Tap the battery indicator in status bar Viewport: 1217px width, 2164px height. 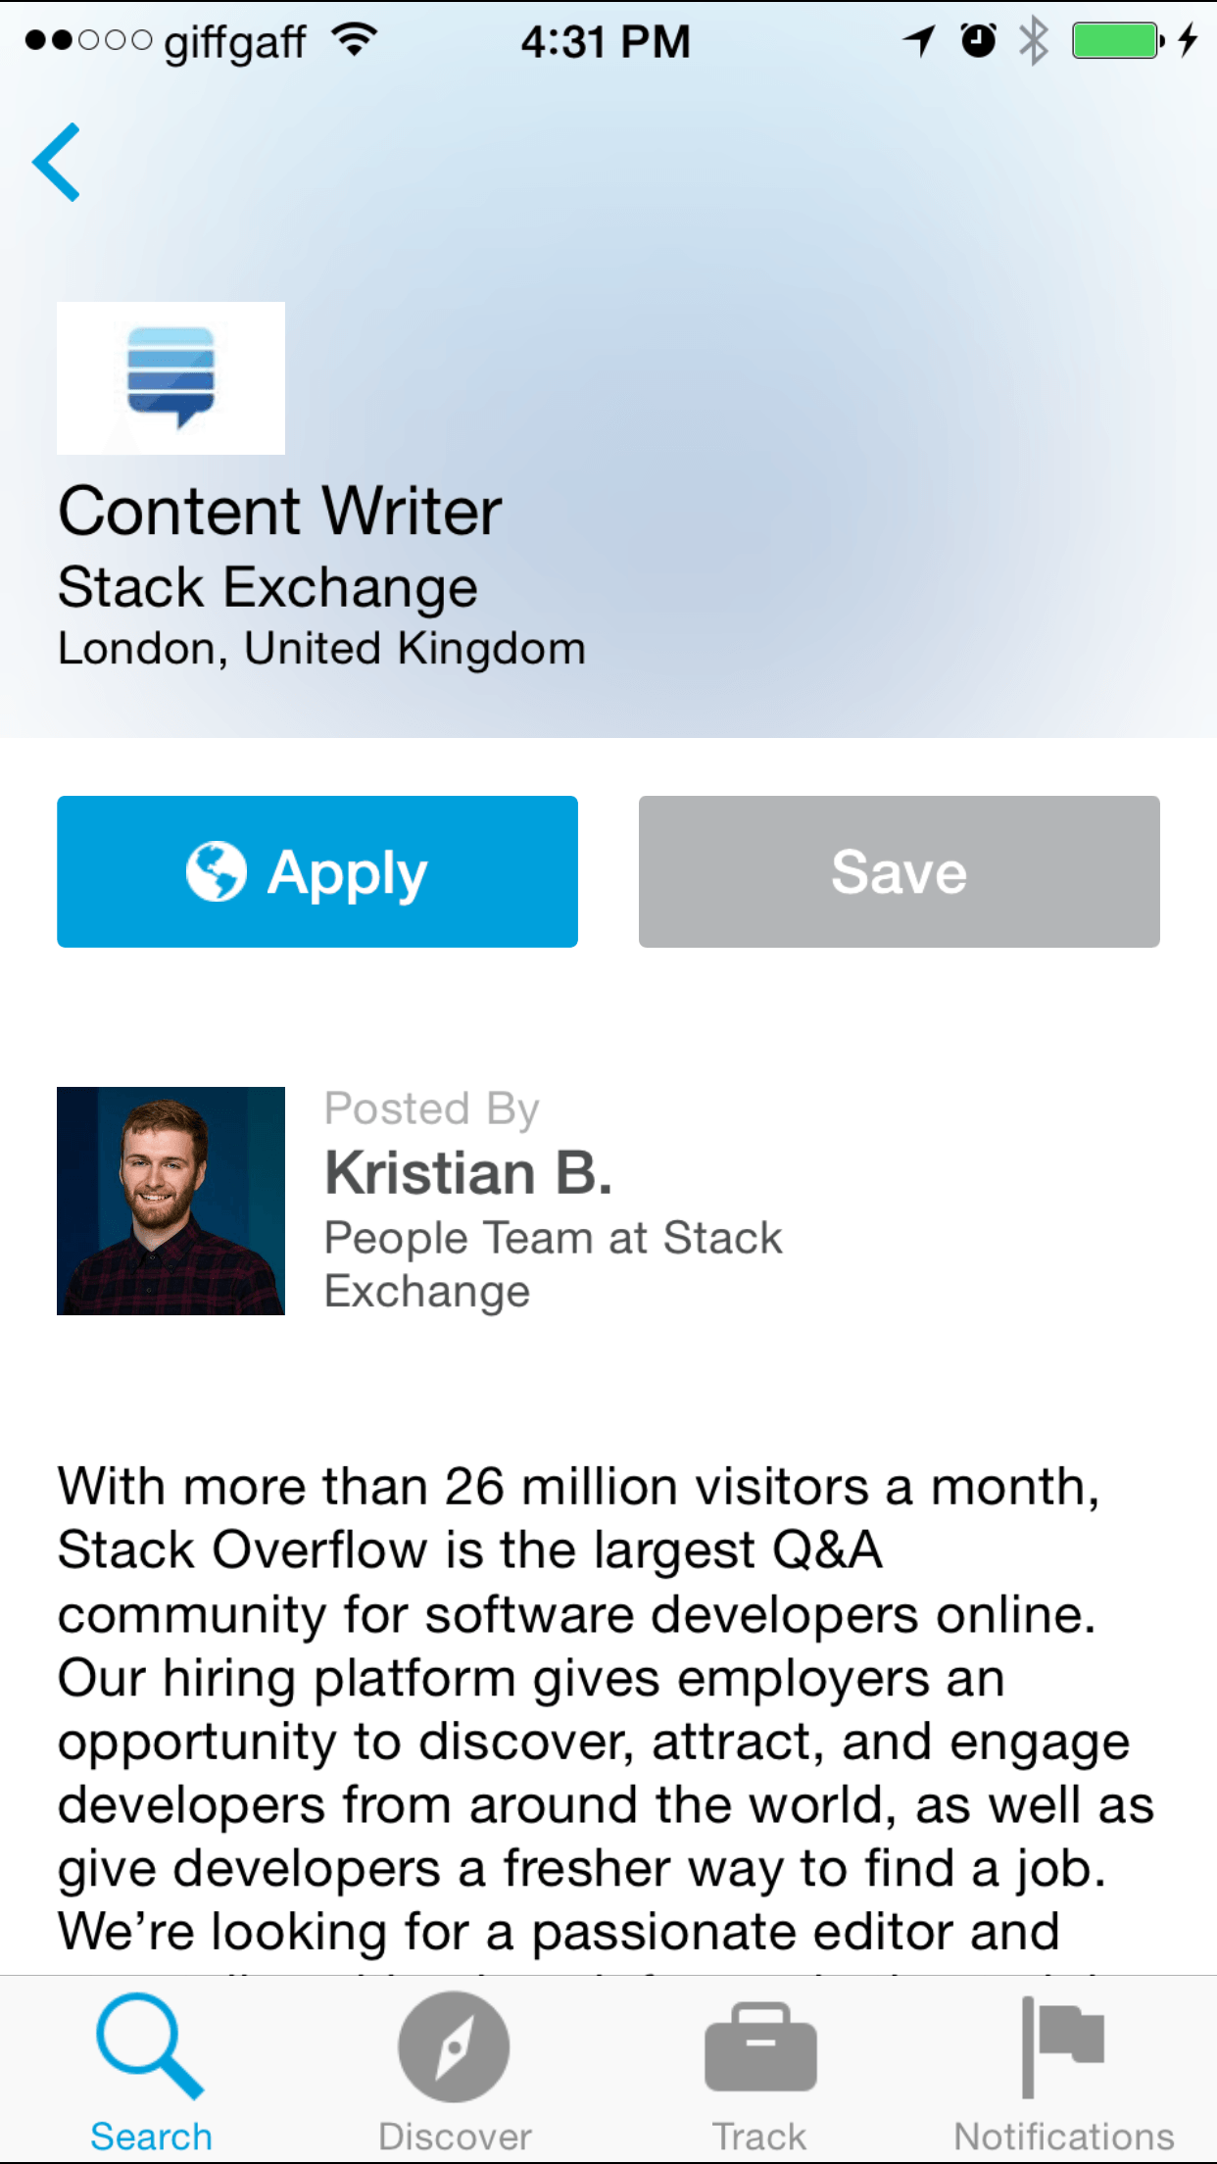[1118, 41]
